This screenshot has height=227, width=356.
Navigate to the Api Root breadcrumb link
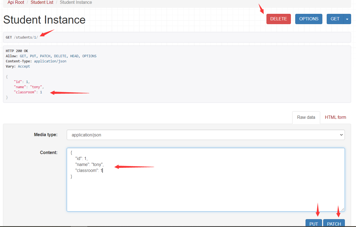(15, 2)
